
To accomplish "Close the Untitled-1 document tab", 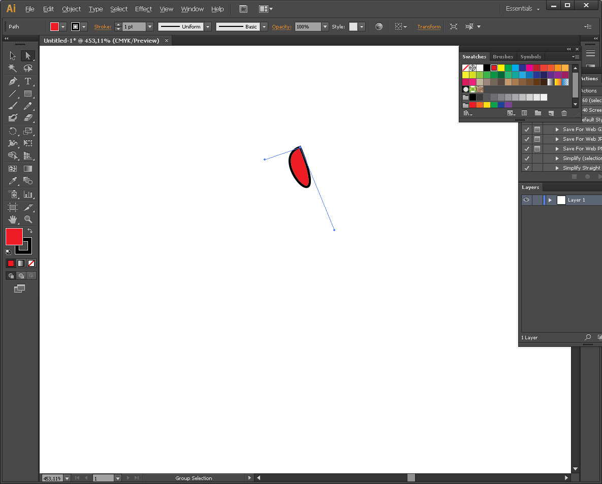I will click(x=167, y=40).
